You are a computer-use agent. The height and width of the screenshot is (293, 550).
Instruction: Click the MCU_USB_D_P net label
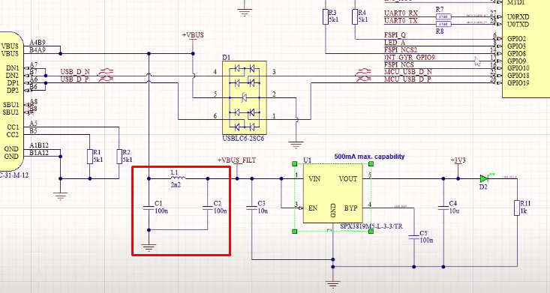407,79
